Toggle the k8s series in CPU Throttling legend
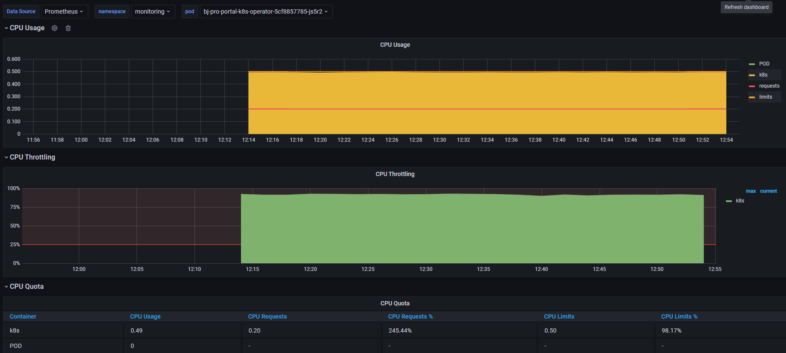 click(x=740, y=201)
